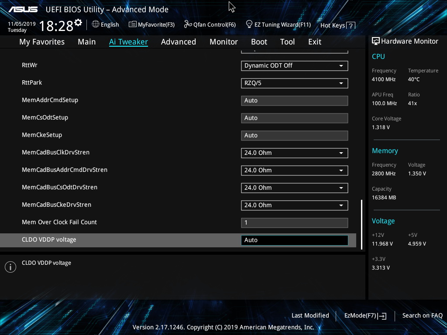Select the MemCkeSetup label
Viewport: 447px width, 335px height.
[42, 135]
